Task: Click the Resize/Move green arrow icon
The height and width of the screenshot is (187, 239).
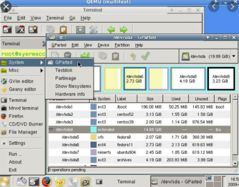Action: (85, 56)
